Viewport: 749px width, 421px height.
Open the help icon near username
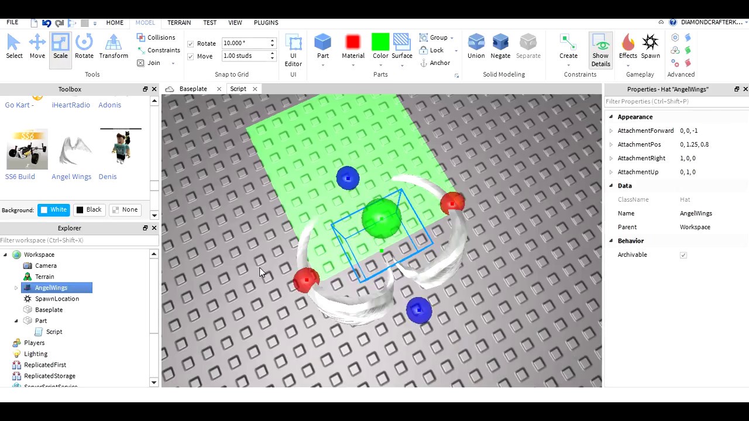pos(673,22)
